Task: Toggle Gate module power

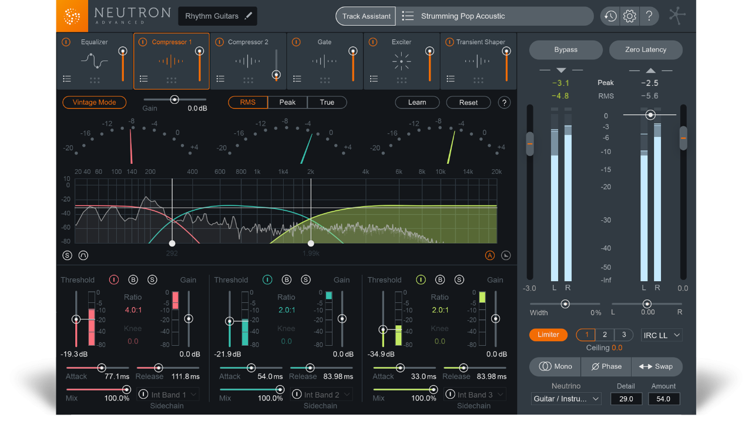Action: [296, 42]
